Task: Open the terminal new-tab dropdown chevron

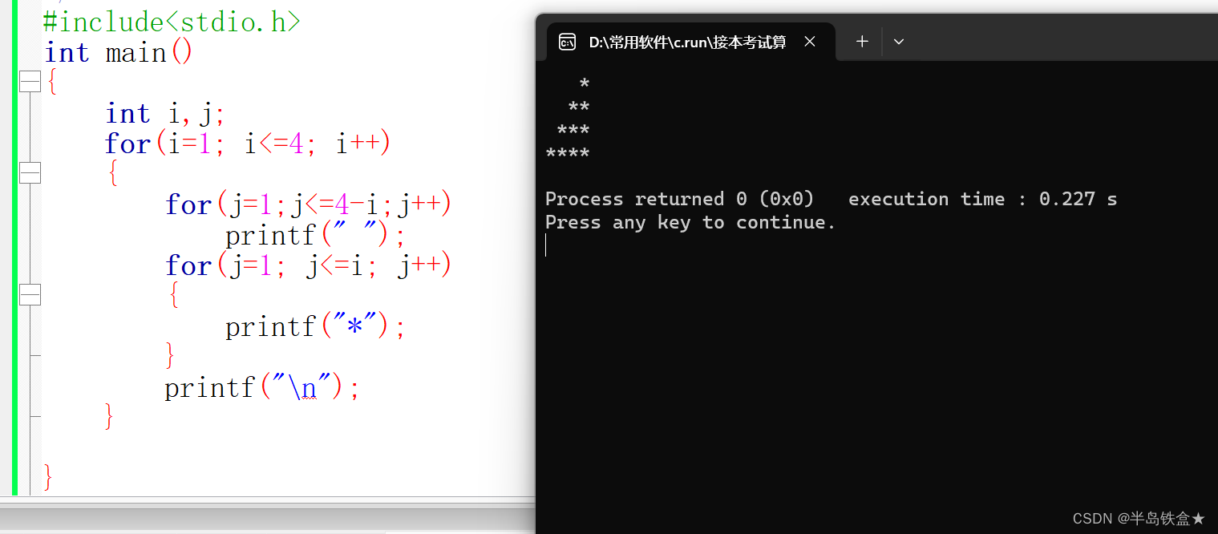Action: pyautogui.click(x=899, y=42)
